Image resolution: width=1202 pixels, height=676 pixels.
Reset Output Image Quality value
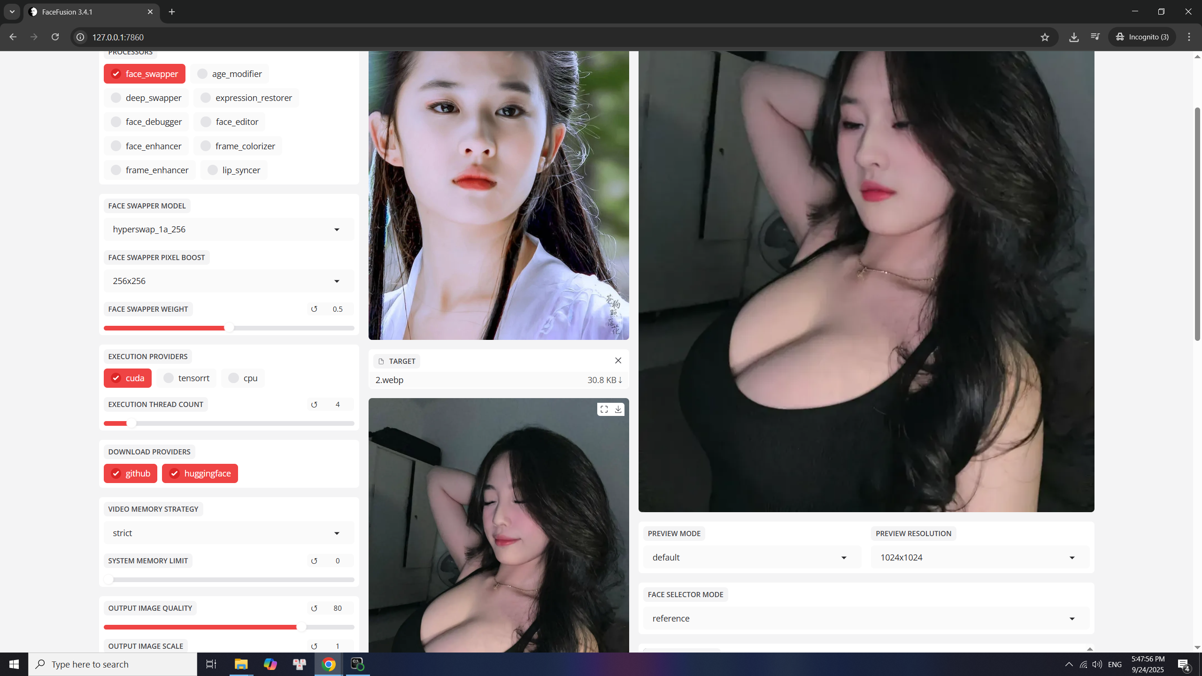[x=314, y=608]
